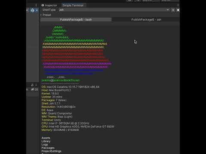
Task: Click the user@host line in terminal output
Action: (x=61, y=80)
